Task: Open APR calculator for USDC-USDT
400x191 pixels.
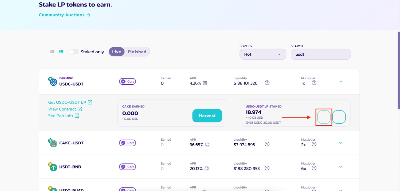Action: click(205, 83)
